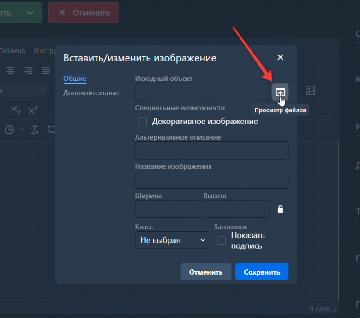Click the red Отменить button behind the dialog
This screenshot has height=318, width=360.
(x=84, y=12)
